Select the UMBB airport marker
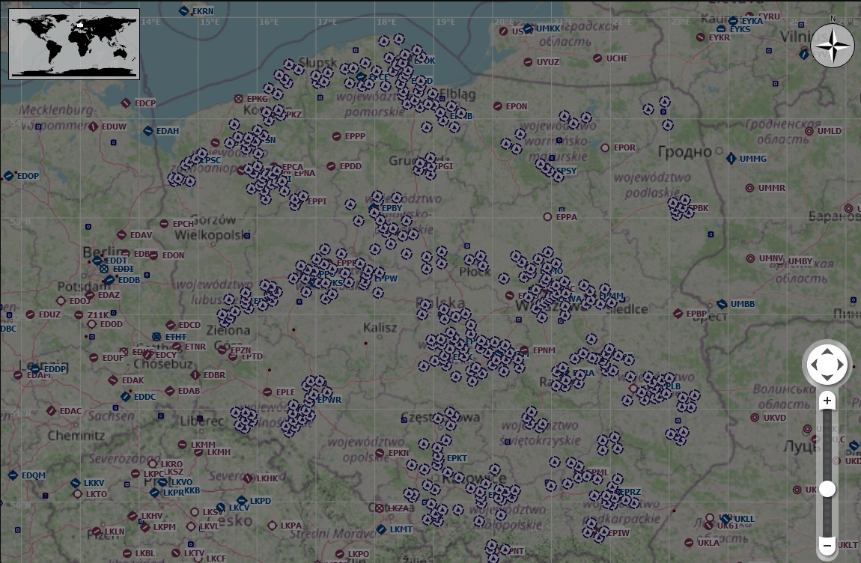This screenshot has width=861, height=563. coord(722,304)
